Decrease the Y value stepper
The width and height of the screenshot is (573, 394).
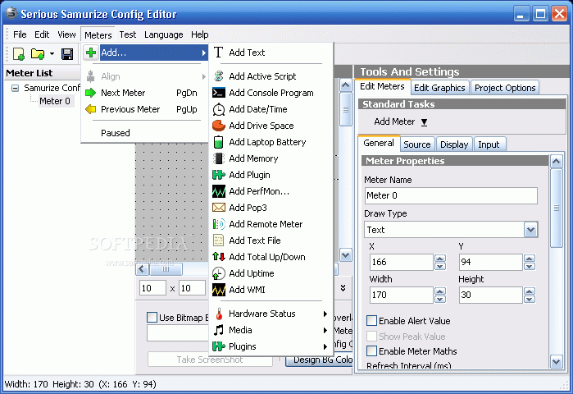[x=530, y=266]
